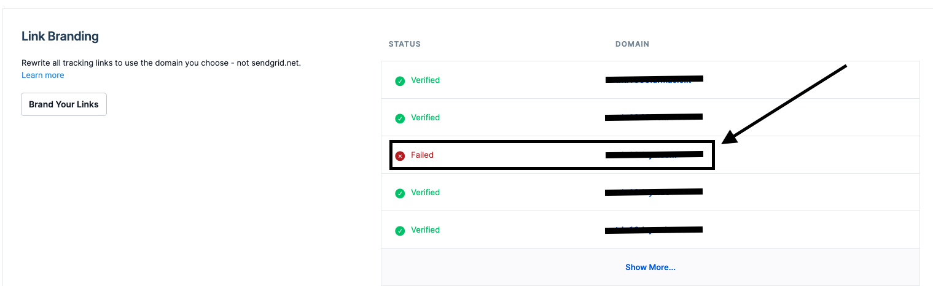Click the red Failed status icon

400,156
